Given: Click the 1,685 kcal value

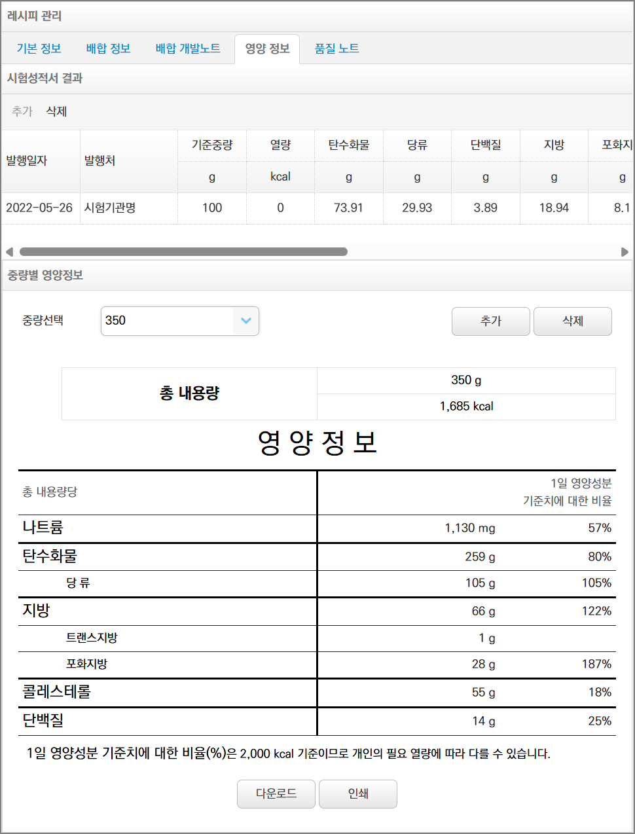Looking at the screenshot, I should point(466,407).
